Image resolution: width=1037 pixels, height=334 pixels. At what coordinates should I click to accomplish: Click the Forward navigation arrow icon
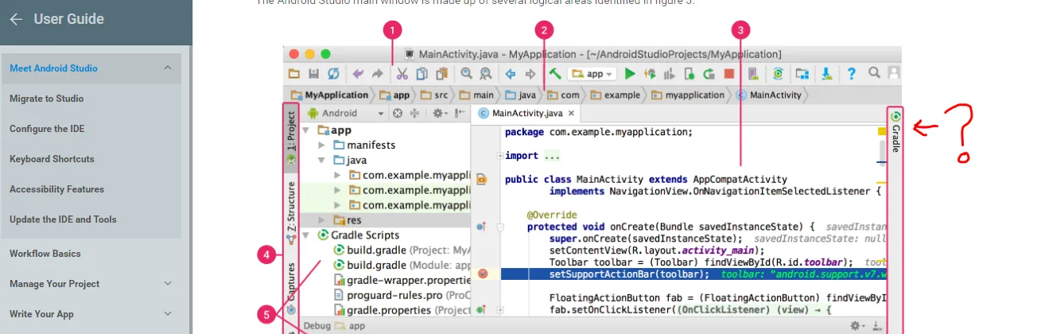click(530, 74)
